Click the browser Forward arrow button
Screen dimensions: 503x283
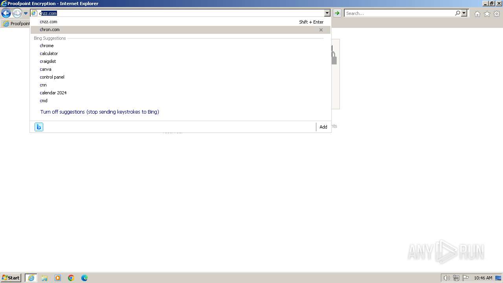click(x=17, y=13)
